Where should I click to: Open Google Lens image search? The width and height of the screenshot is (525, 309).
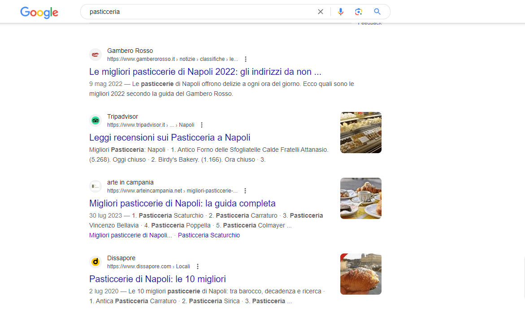point(358,12)
